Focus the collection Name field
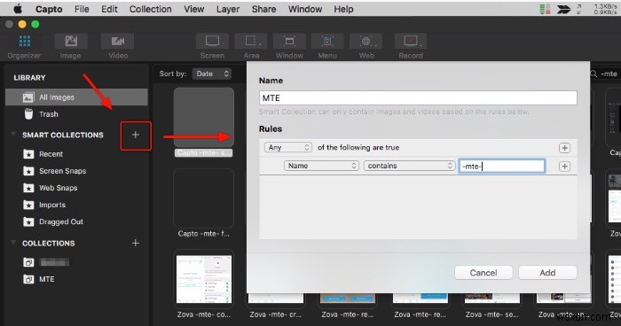621x326 pixels. [x=418, y=97]
